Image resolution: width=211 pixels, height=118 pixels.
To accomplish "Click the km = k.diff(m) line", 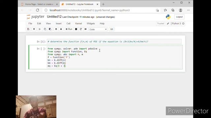I will [x=57, y=63].
